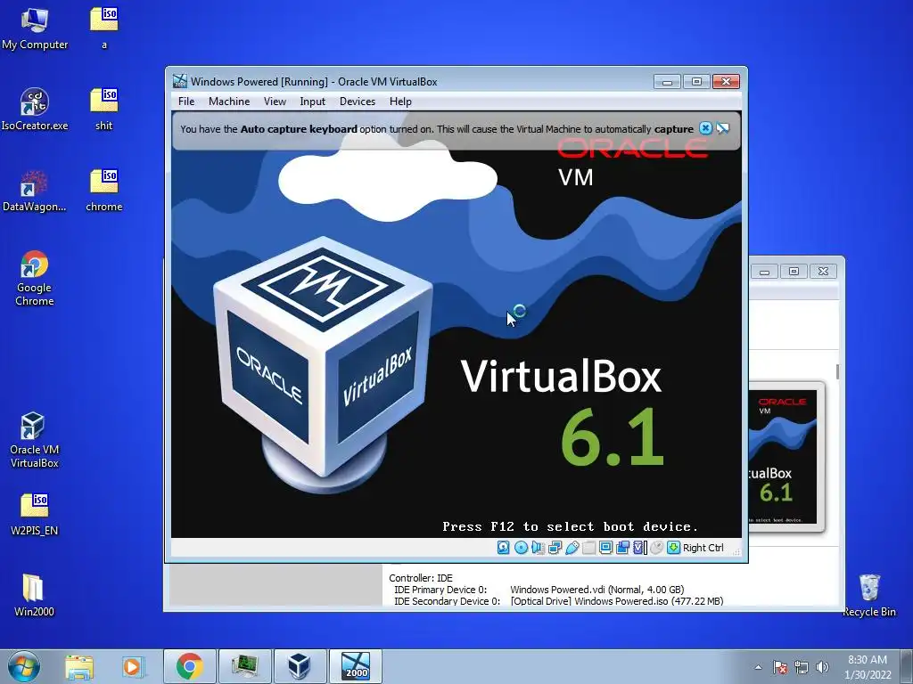Open the network tray icon
The width and height of the screenshot is (913, 684).
pyautogui.click(x=802, y=667)
